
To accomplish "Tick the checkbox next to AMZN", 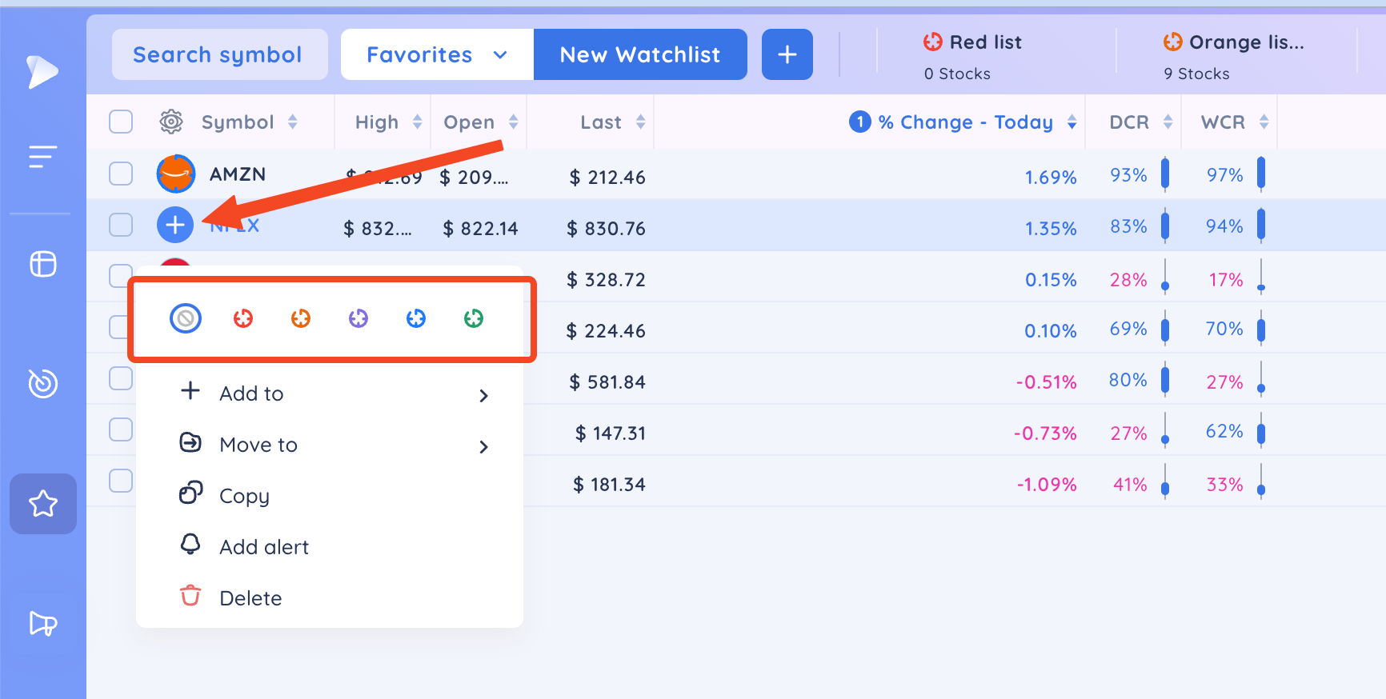I will pos(121,174).
